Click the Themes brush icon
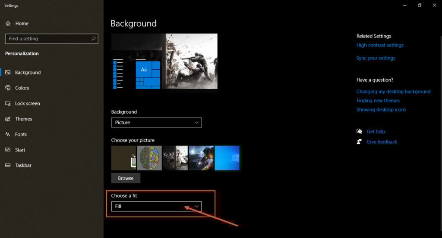The width and height of the screenshot is (442, 238). pyautogui.click(x=8, y=119)
